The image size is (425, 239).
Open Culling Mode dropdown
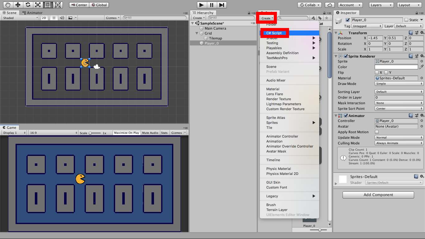point(399,143)
